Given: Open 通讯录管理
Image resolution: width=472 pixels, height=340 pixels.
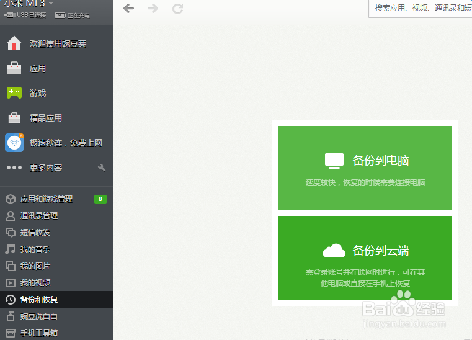Looking at the screenshot, I should coord(39,216).
